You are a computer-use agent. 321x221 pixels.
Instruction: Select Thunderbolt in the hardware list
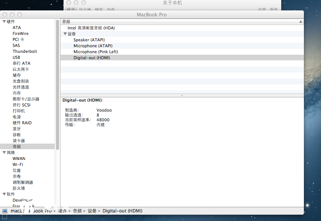point(25,51)
